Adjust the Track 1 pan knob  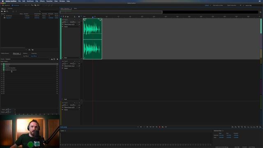coord(74,22)
